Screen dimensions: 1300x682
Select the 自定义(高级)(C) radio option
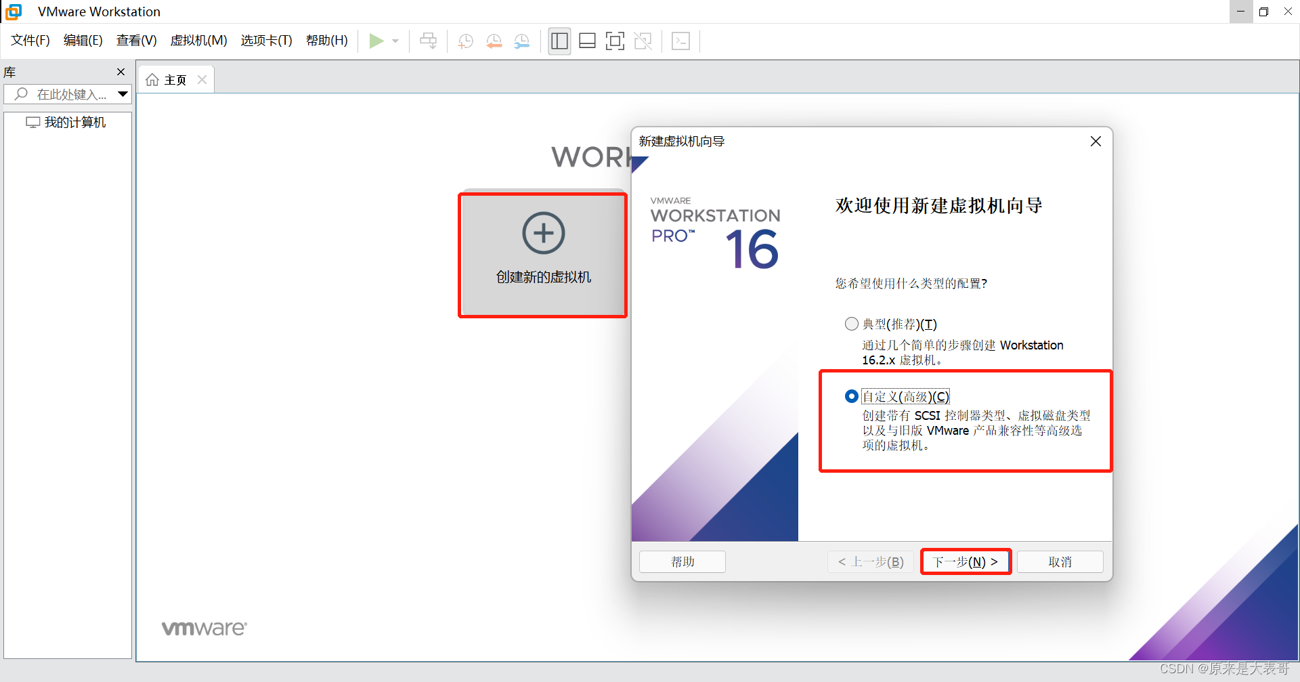click(852, 396)
